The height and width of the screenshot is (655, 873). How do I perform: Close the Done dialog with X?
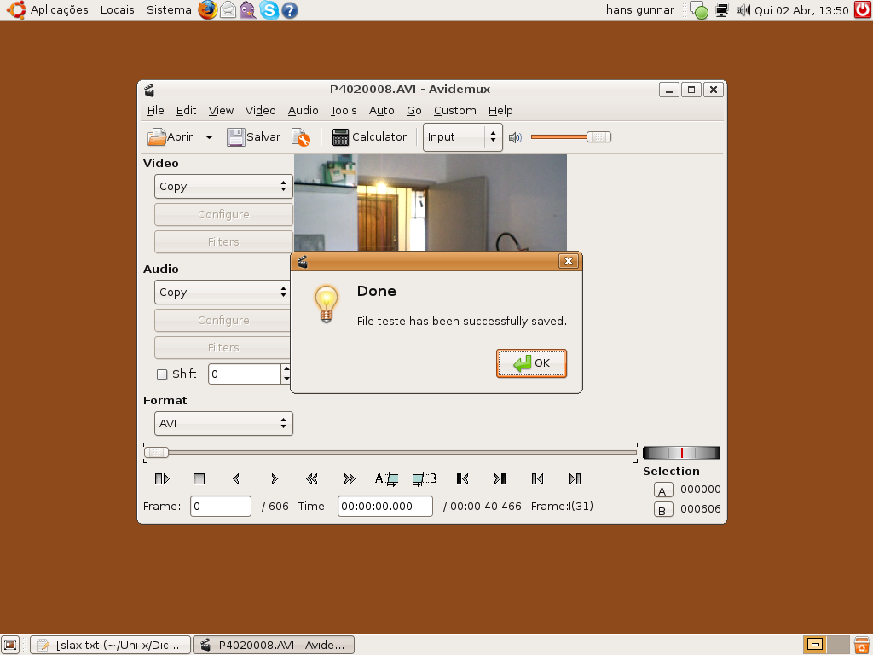[x=569, y=261]
